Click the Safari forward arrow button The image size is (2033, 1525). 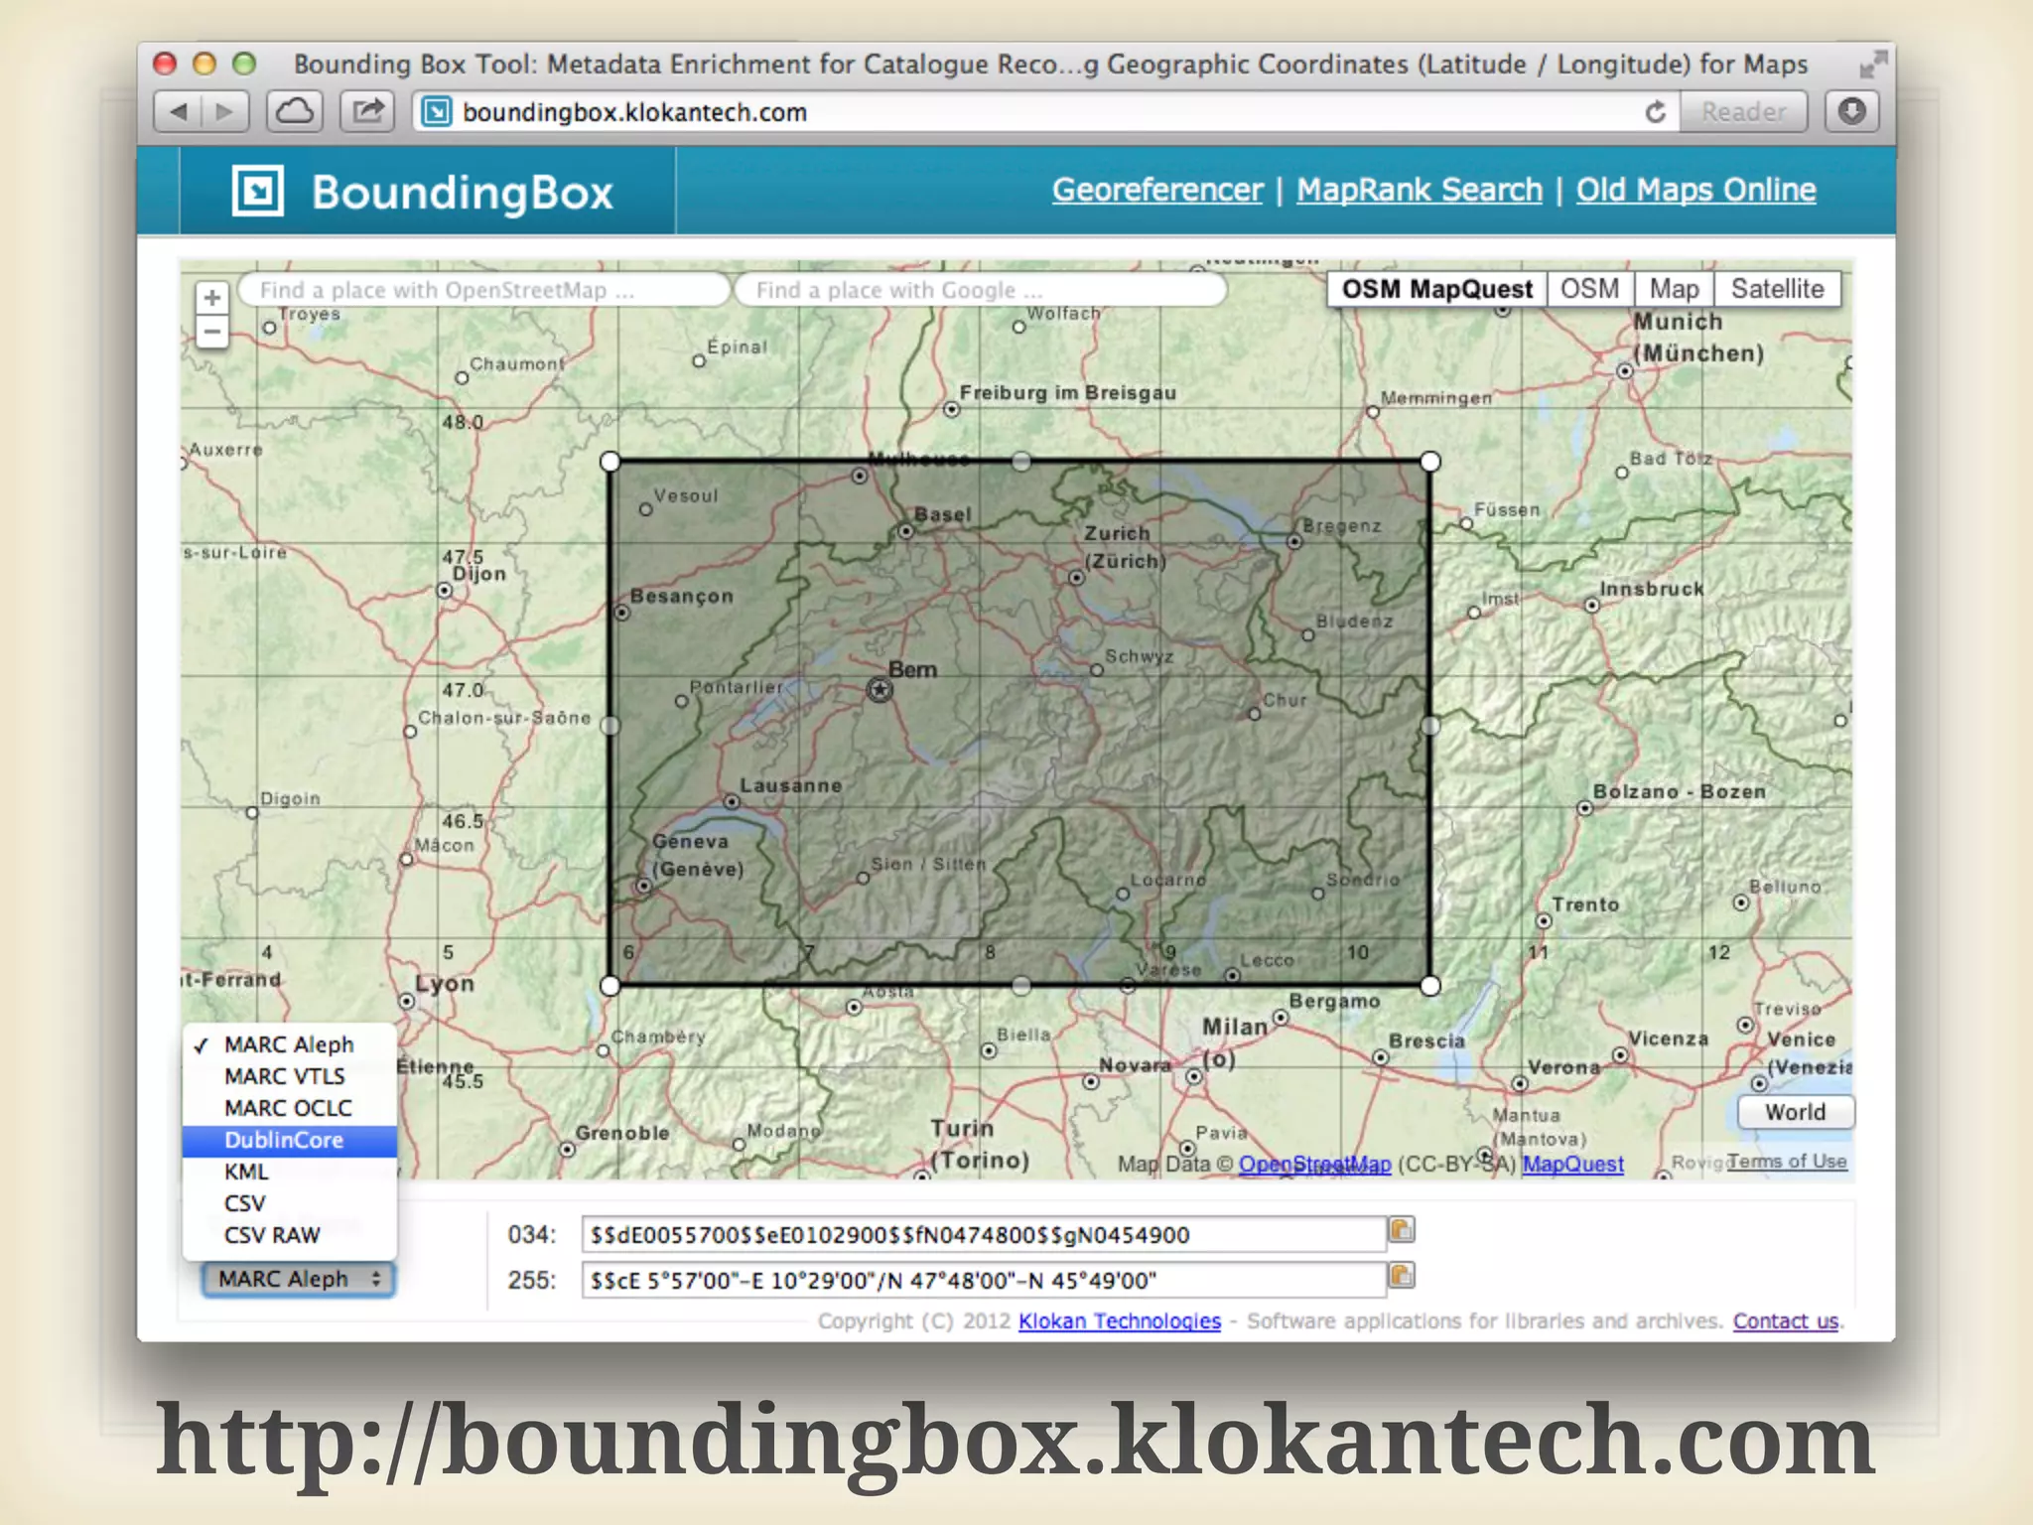(x=225, y=111)
